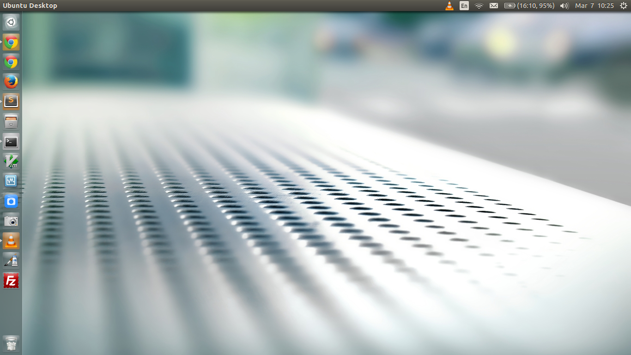Image resolution: width=631 pixels, height=355 pixels.
Task: Open the volume speaker indicator
Action: pyautogui.click(x=564, y=6)
